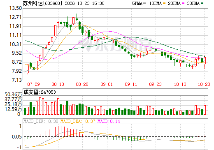Click the 12.59万 volume axis label
Screen dimensions: 214x150
[x=13, y=109]
